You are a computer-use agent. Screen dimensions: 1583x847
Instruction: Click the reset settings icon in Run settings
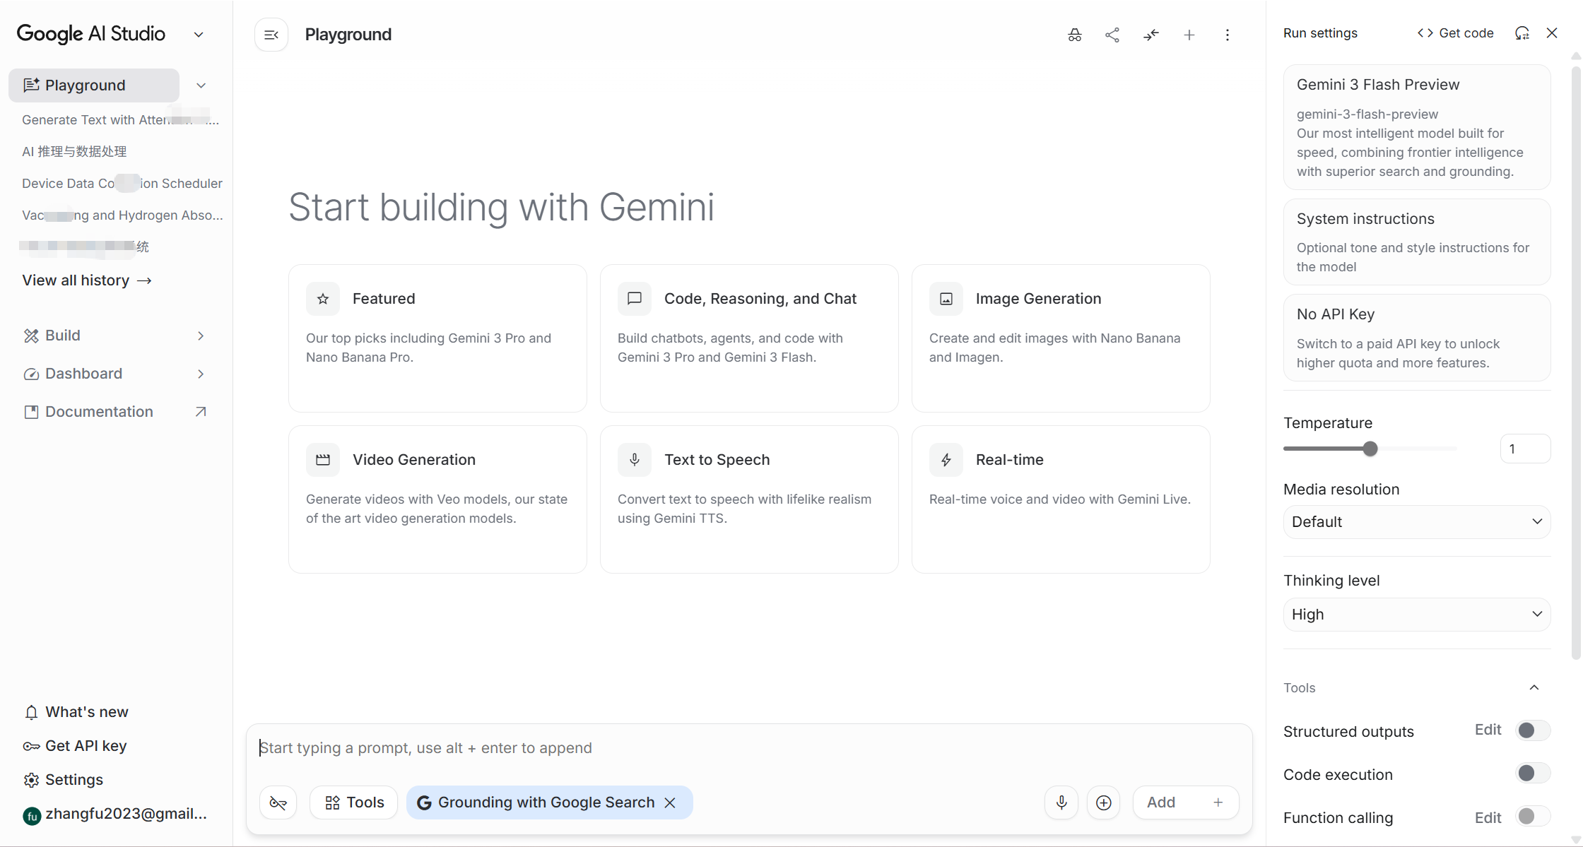(1522, 33)
